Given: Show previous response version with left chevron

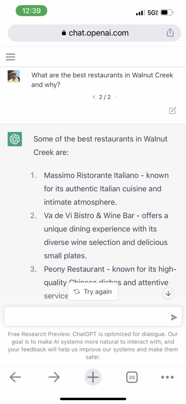Looking at the screenshot, I should tap(94, 97).
